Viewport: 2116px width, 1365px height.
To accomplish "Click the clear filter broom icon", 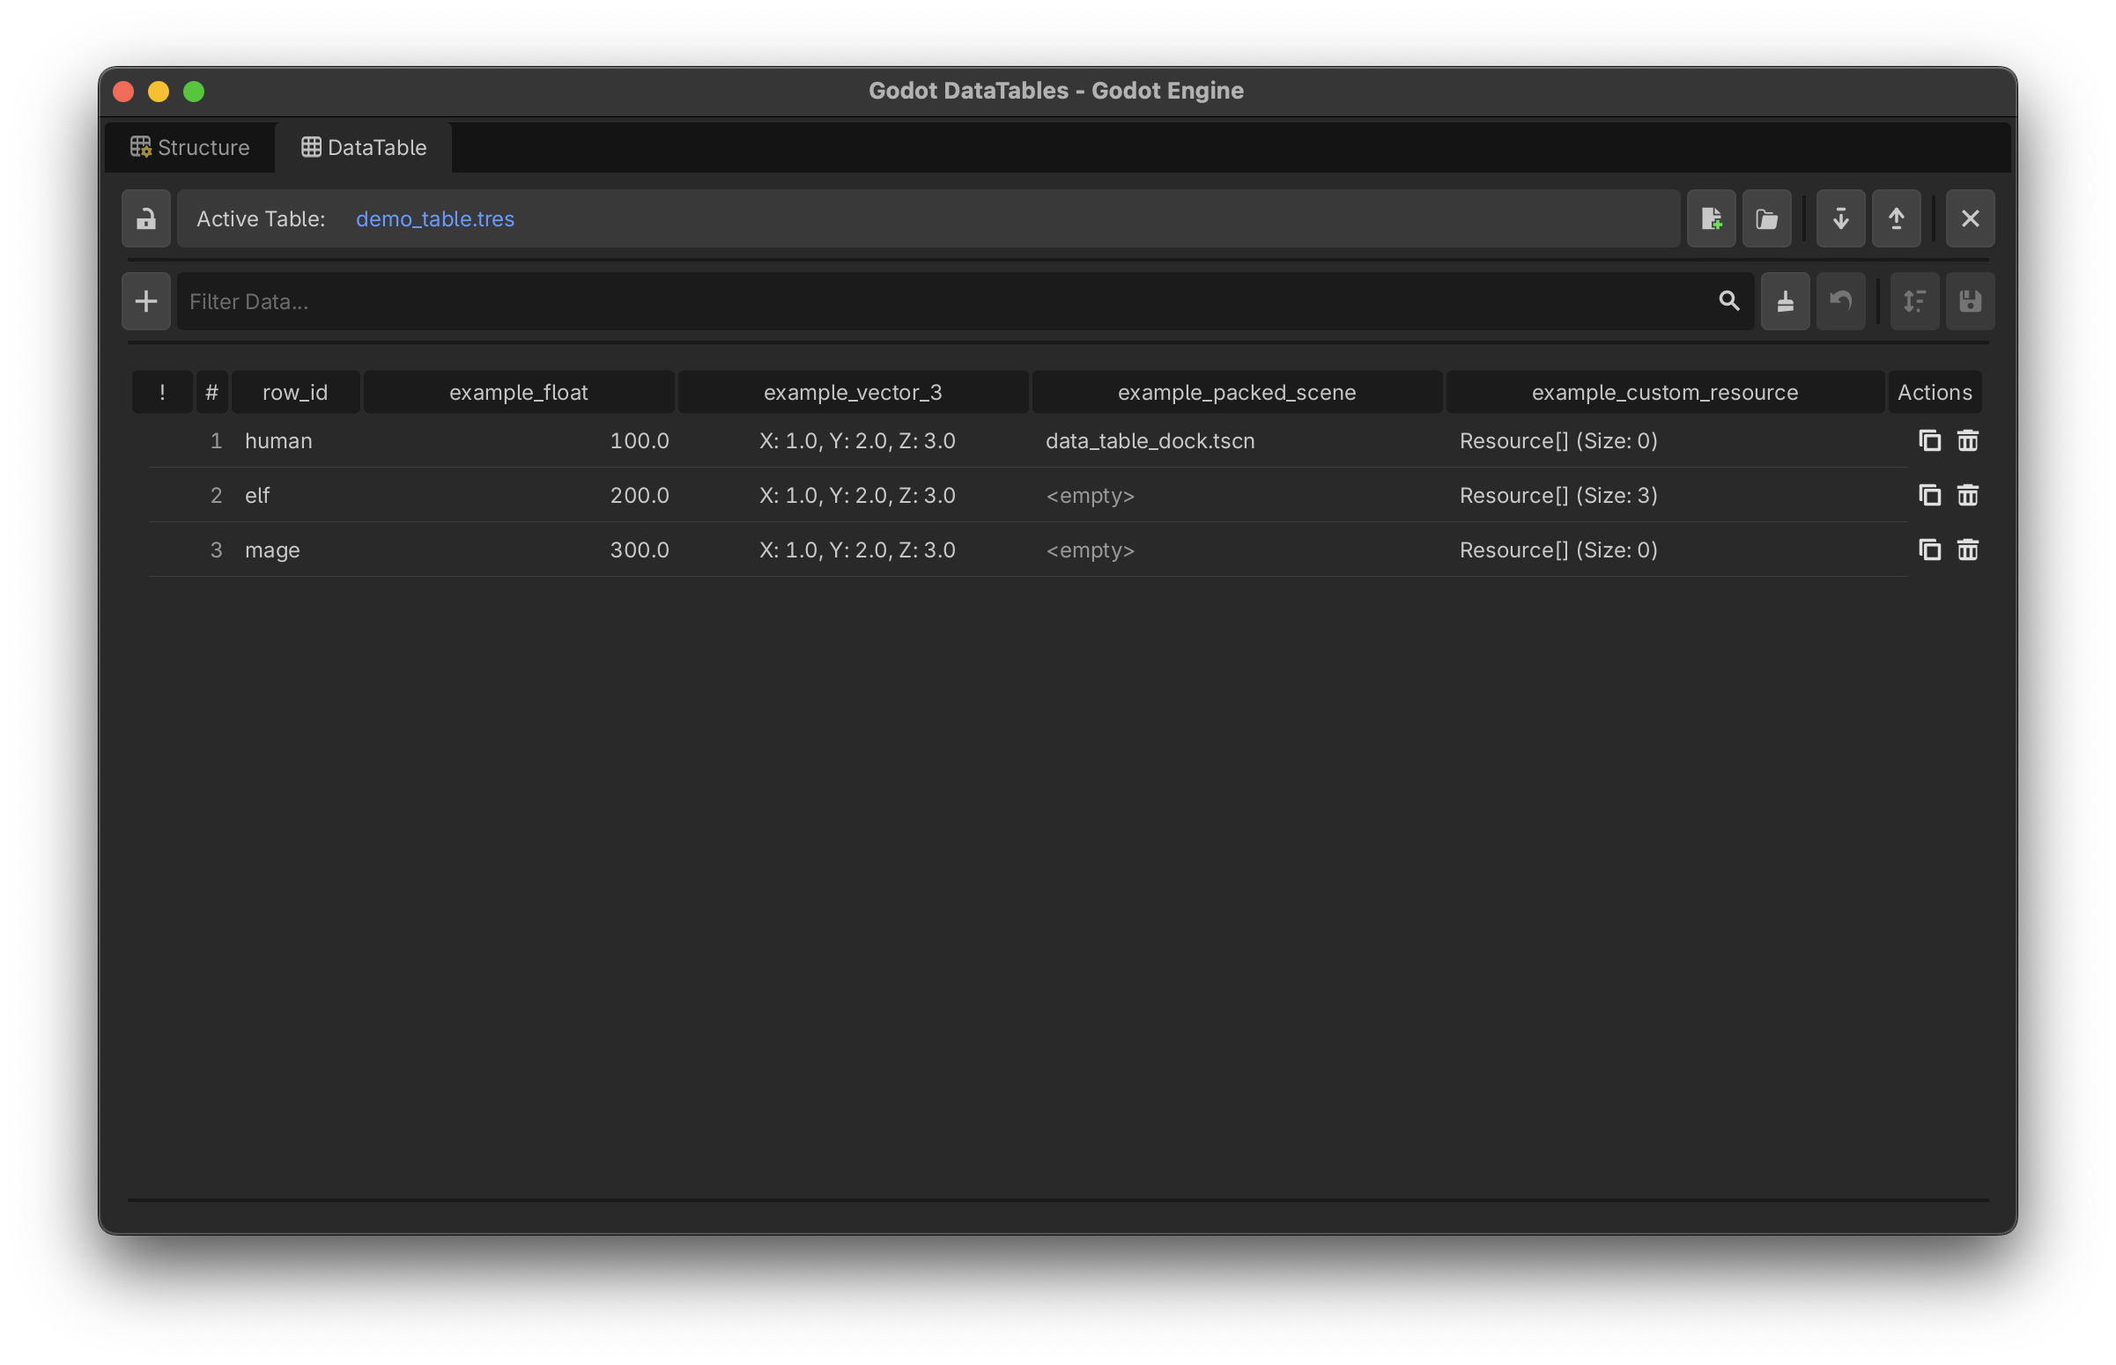I will 1784,301.
